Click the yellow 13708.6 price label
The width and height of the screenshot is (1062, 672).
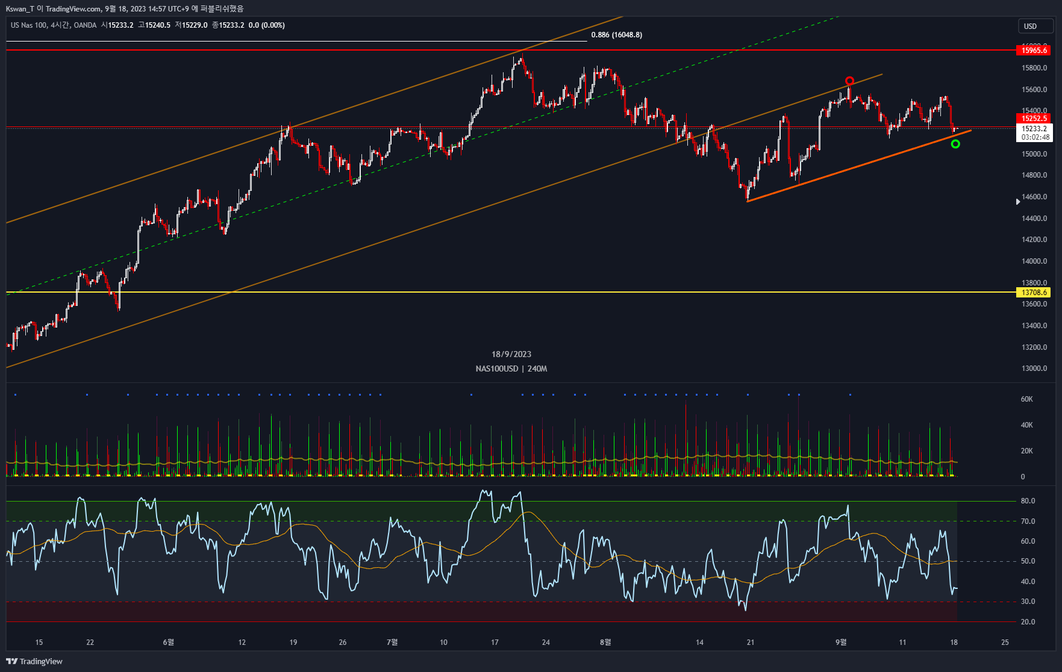[1034, 293]
